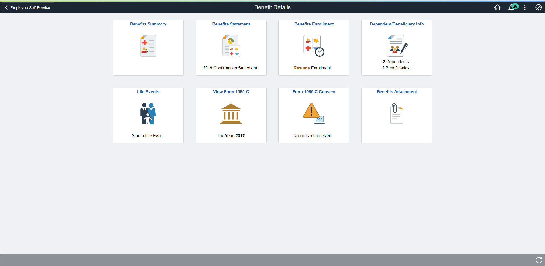Click Resume Enrollment text
Viewport: 545px width, 266px height.
312,68
